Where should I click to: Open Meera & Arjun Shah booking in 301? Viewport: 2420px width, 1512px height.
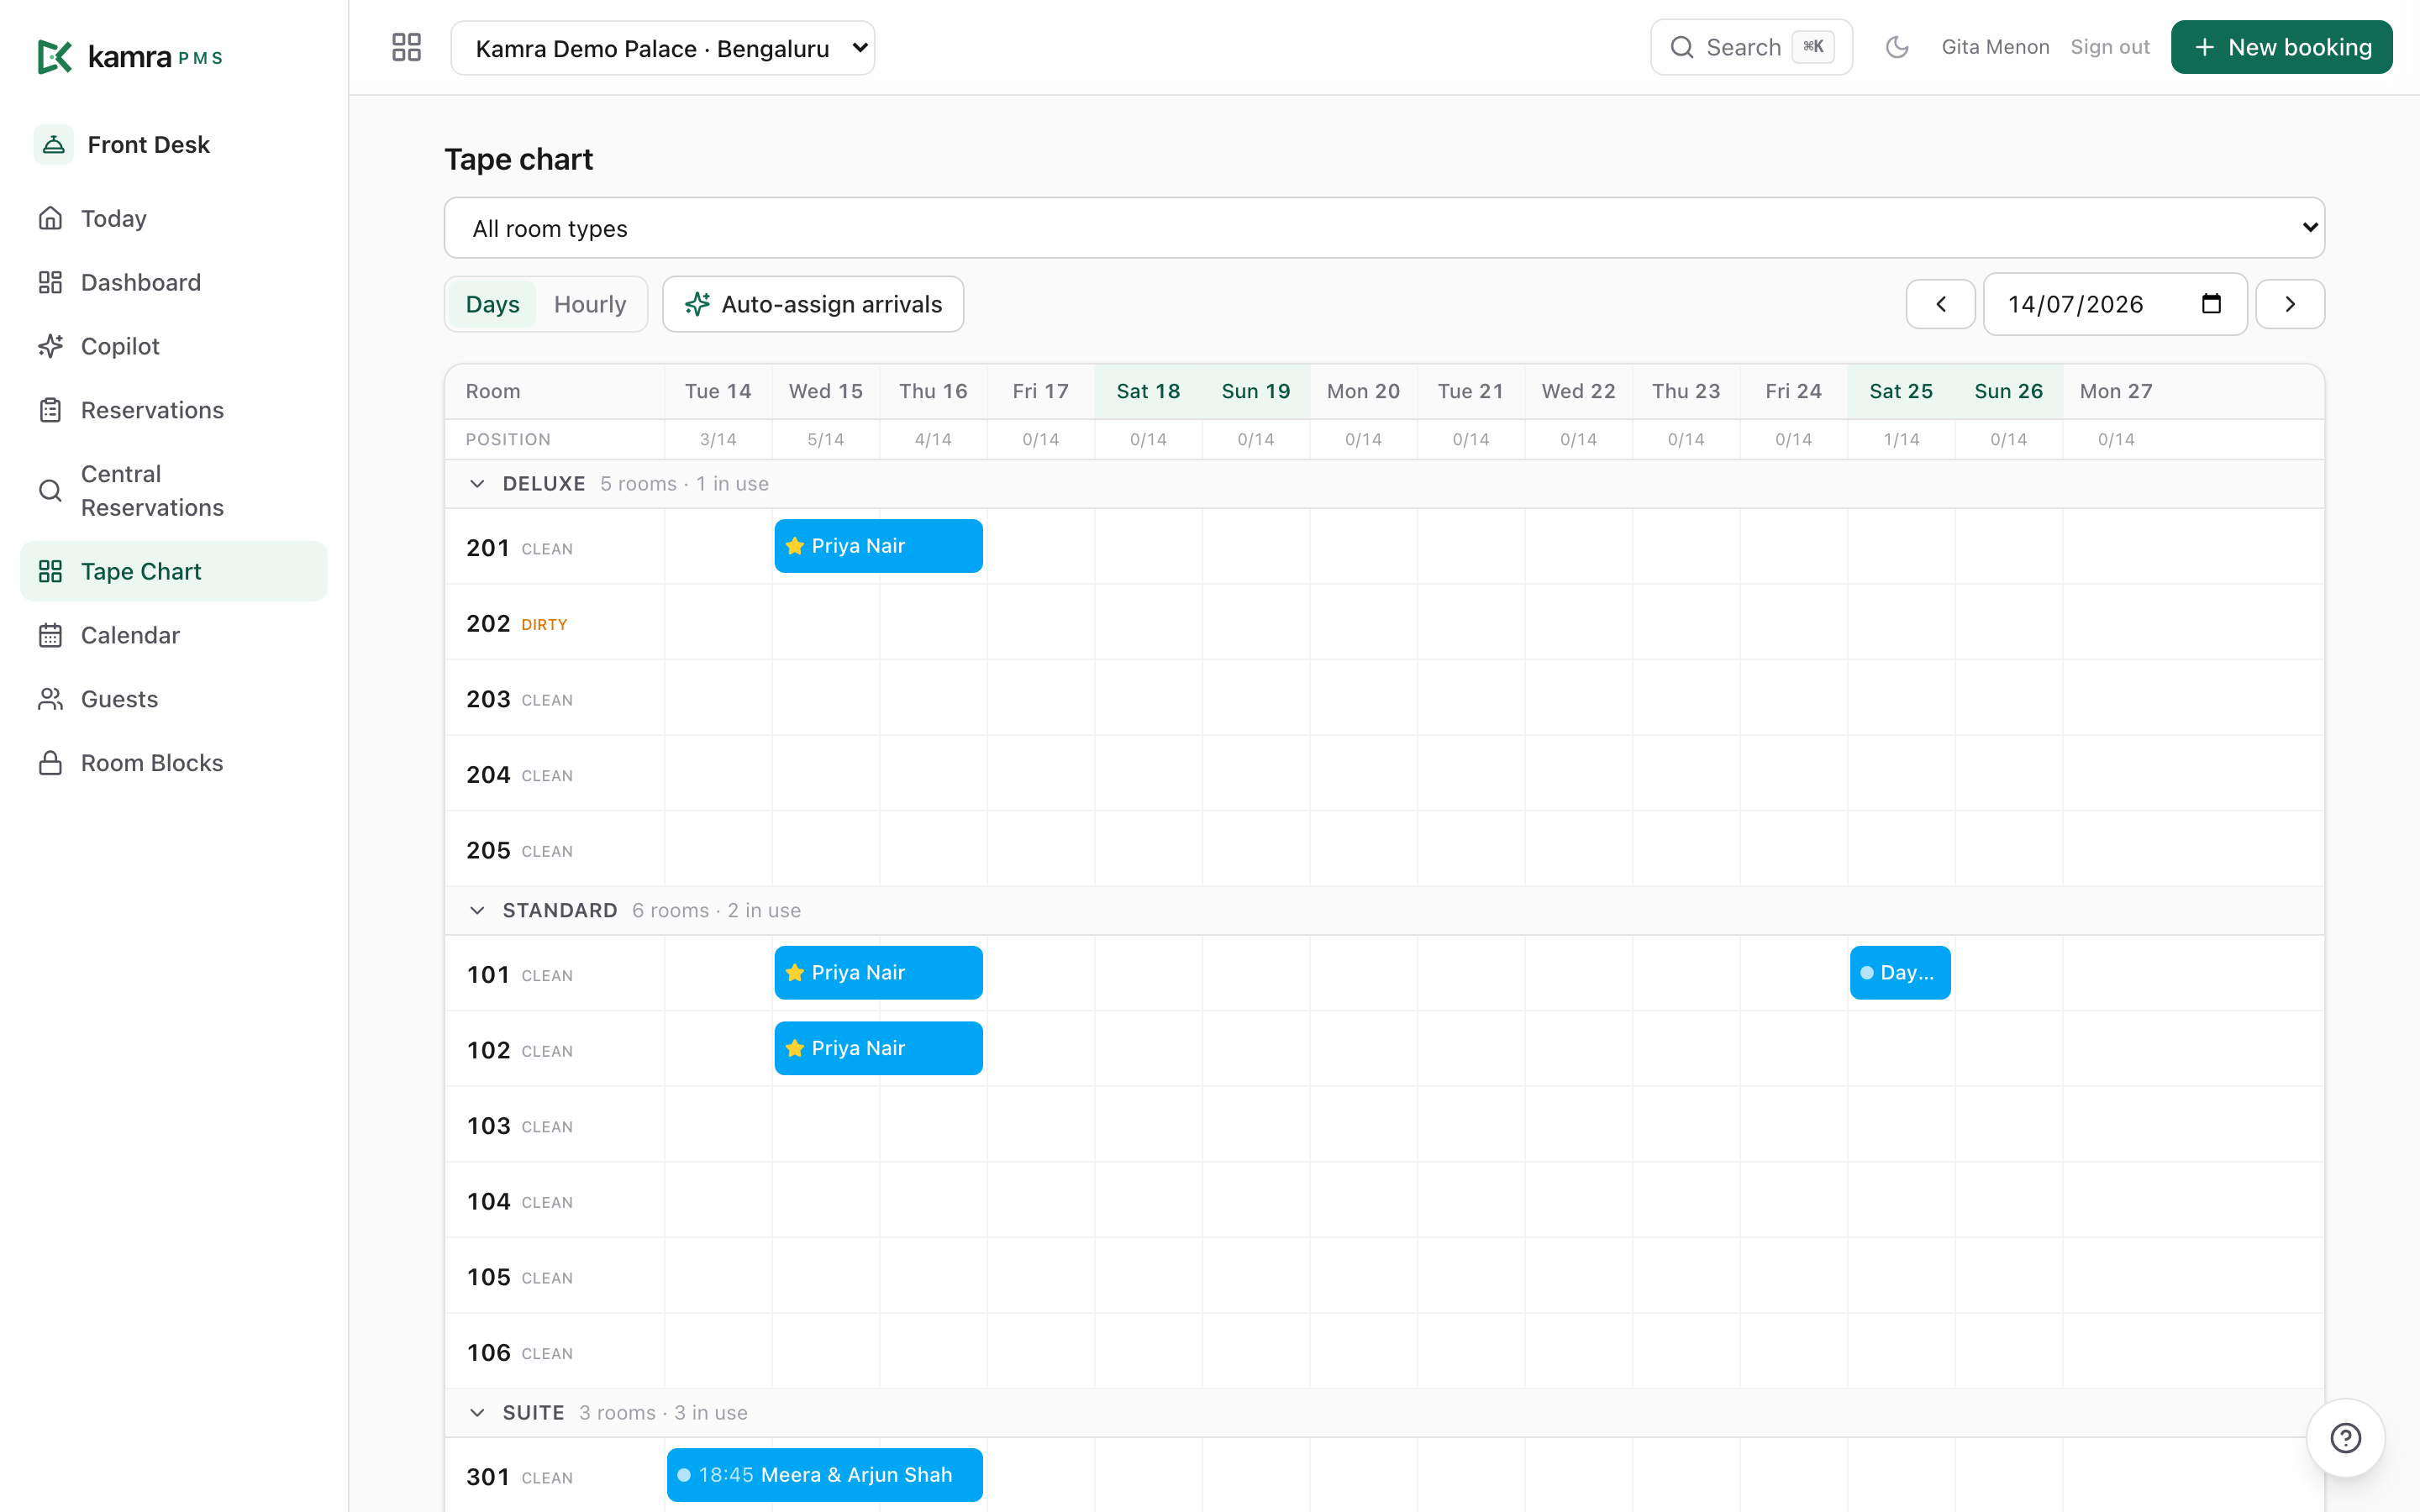[824, 1475]
